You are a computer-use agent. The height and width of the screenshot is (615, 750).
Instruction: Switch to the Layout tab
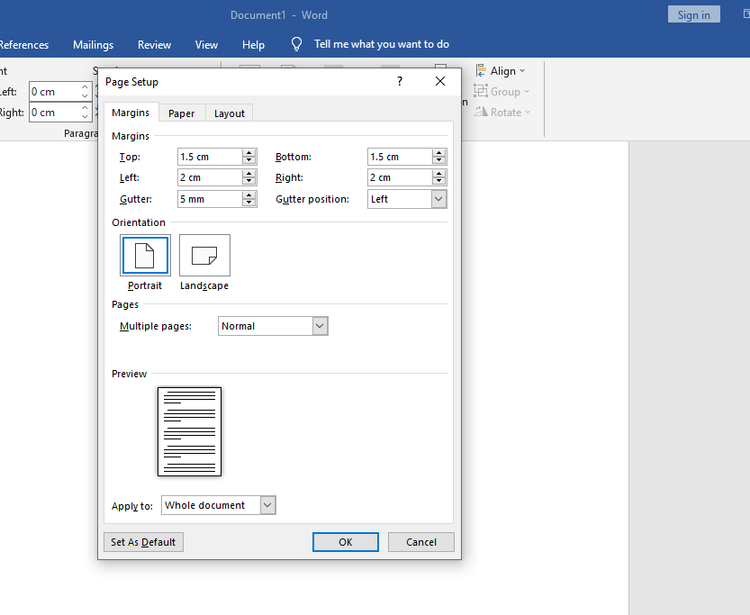tap(230, 113)
